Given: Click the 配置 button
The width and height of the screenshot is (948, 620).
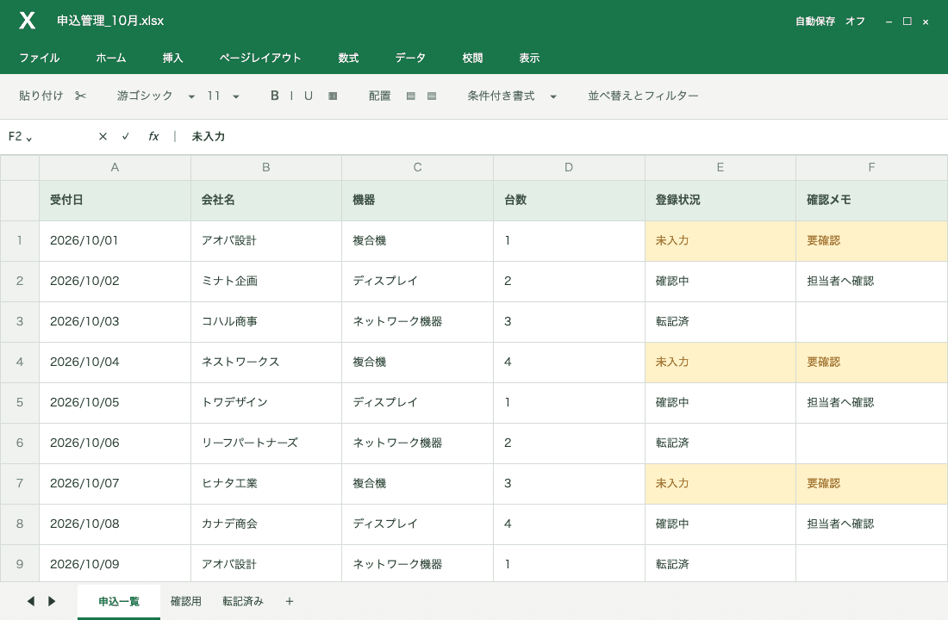Looking at the screenshot, I should coord(380,96).
